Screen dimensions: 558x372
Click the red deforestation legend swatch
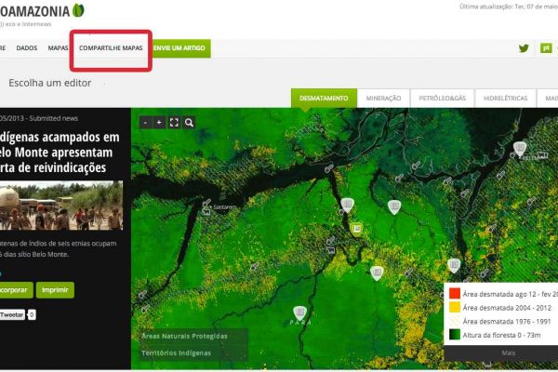454,293
